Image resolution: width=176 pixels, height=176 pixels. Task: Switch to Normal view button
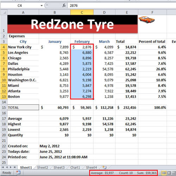pyautogui.click(x=164, y=173)
